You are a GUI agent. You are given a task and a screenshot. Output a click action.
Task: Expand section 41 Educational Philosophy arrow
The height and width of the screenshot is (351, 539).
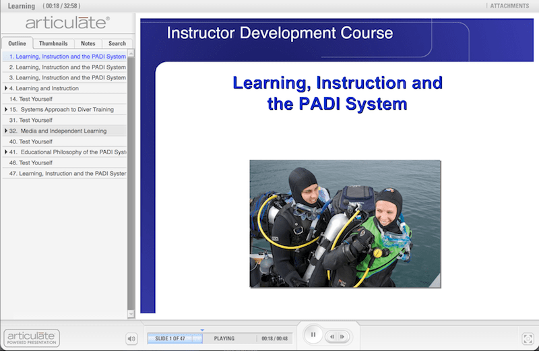[x=6, y=152]
